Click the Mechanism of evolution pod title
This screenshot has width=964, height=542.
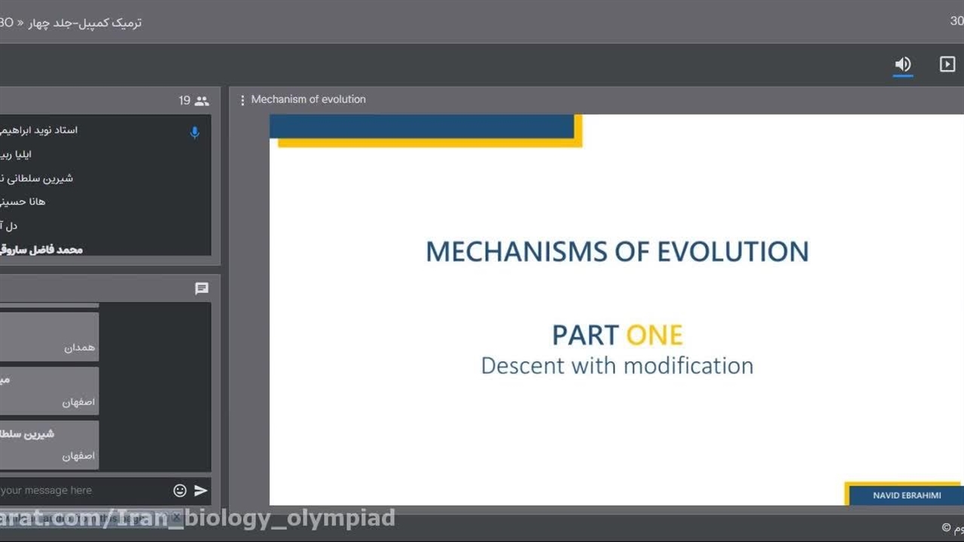308,99
